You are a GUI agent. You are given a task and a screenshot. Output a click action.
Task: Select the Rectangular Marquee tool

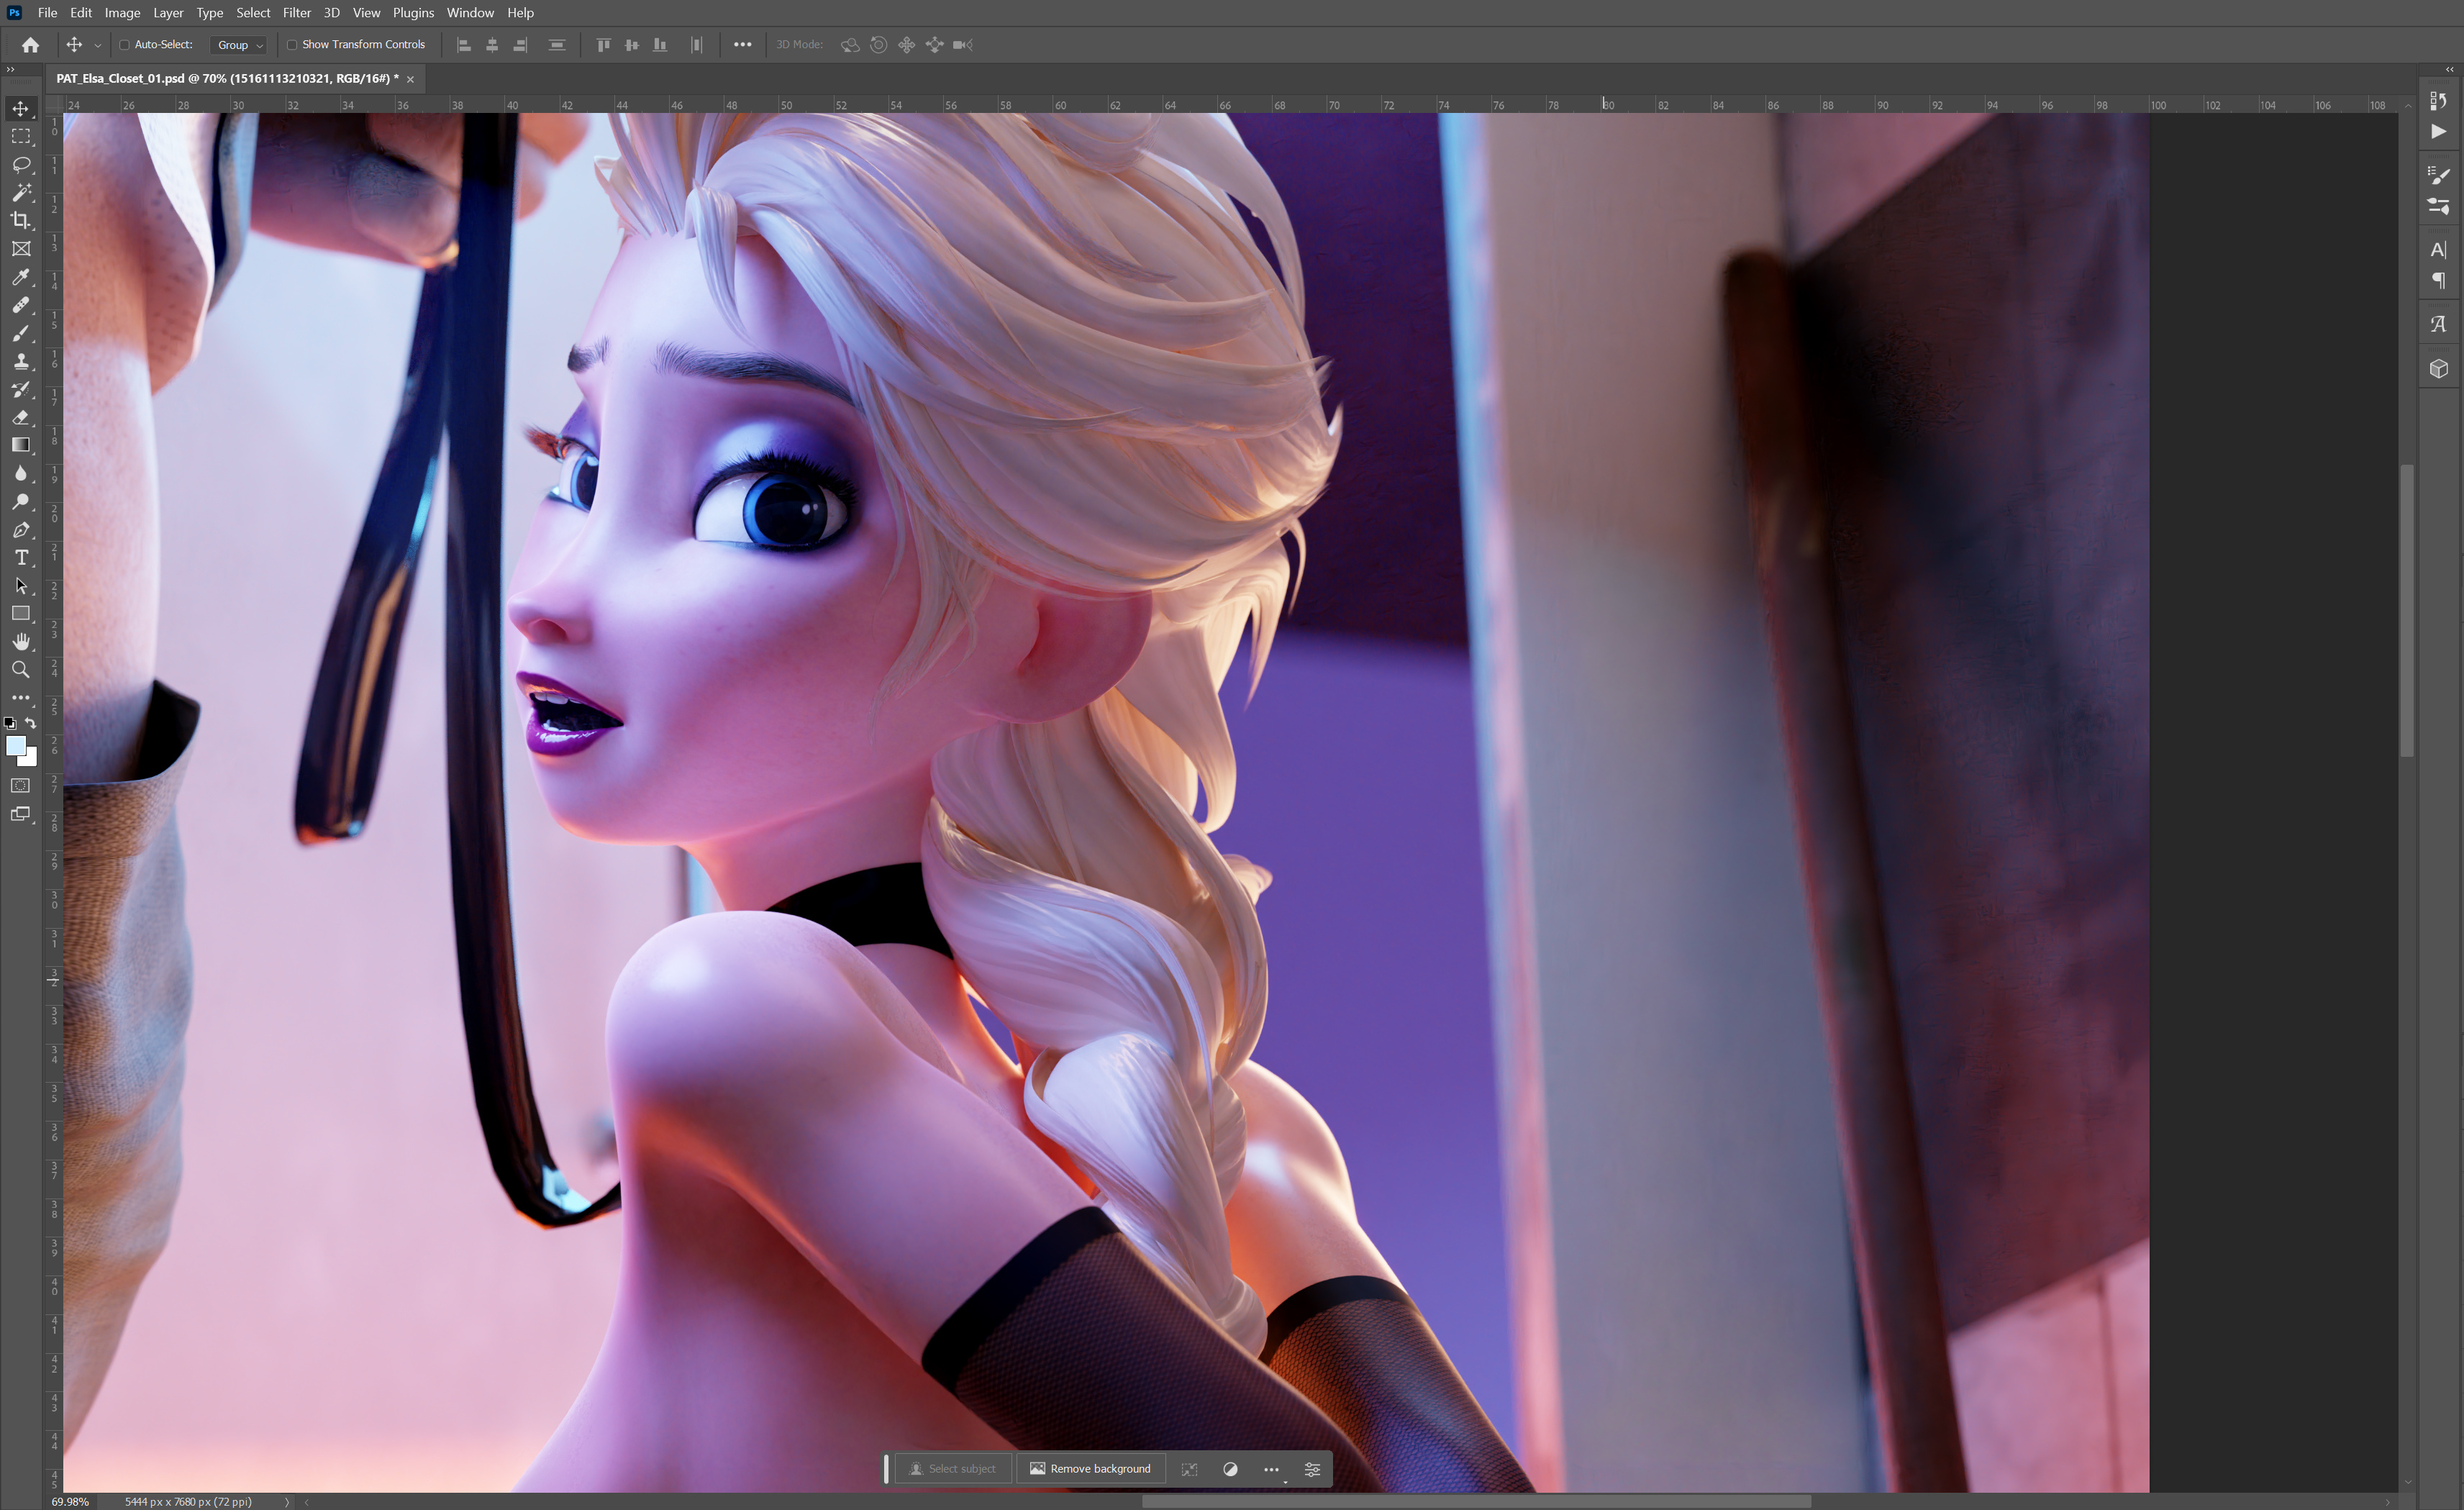[x=21, y=136]
